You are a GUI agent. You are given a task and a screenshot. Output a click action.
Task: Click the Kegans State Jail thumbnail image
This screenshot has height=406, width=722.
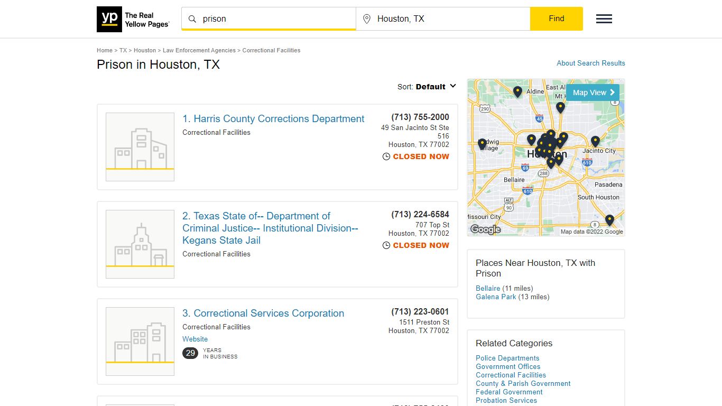pos(140,244)
